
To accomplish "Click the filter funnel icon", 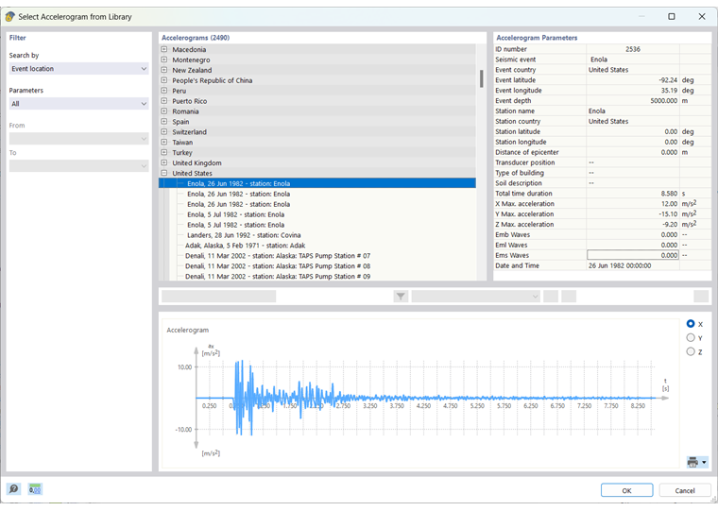I will coord(401,297).
